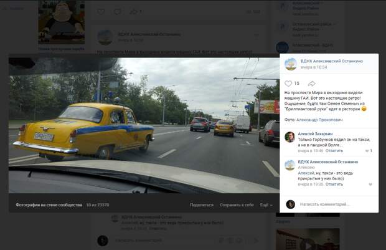
Task: Click repost icon on background post
Action: pyautogui.click(x=135, y=12)
